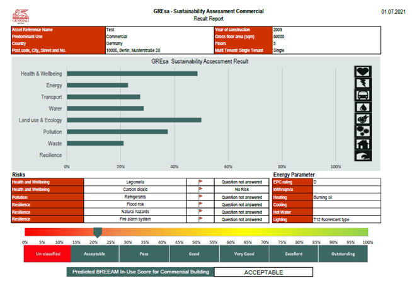Click the Un-classified rating block
Screen dimensions: 412x283
[47, 254]
